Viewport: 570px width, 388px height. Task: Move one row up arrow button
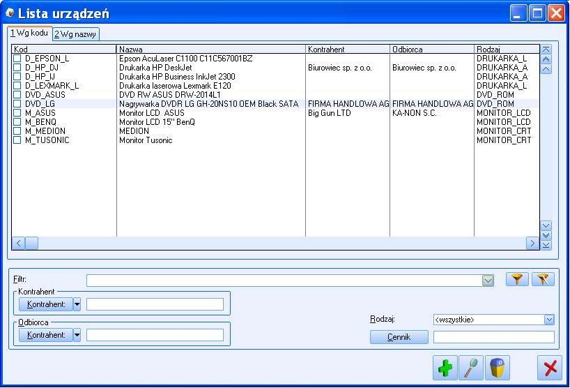[x=546, y=69]
